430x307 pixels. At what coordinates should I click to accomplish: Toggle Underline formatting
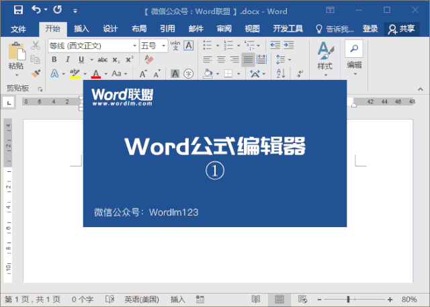(x=81, y=59)
